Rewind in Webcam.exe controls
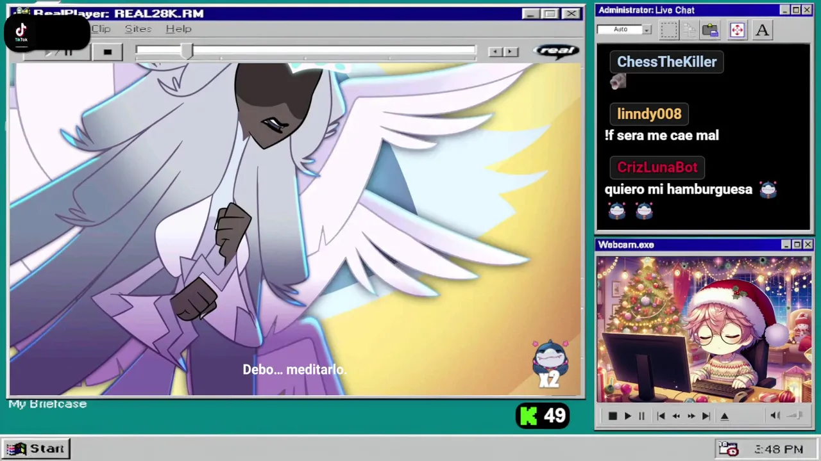 tap(676, 416)
